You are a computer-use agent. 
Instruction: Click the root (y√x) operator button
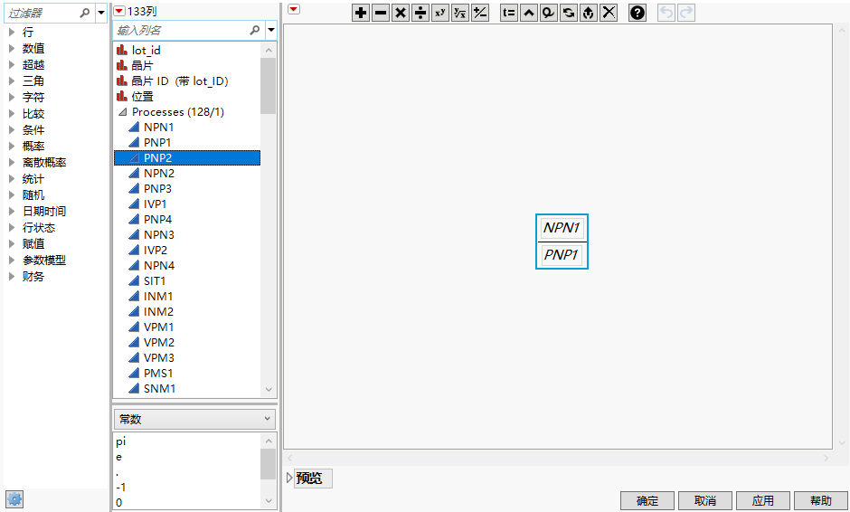tap(460, 13)
